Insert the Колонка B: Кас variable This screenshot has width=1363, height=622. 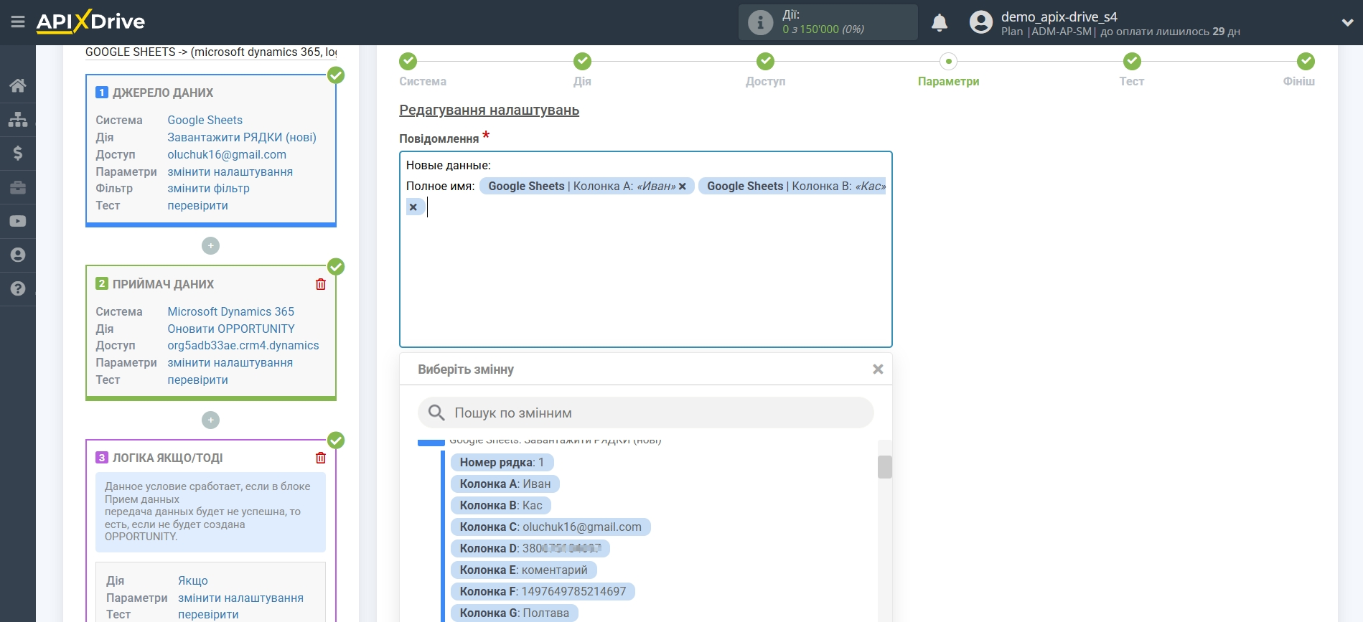pos(501,505)
